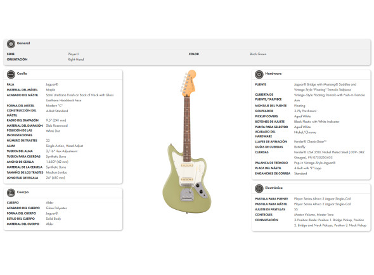This screenshot has height=275, width=374.
Task: Click the ESTILO DEL CUERPO value Solid Body
Action: (53, 219)
